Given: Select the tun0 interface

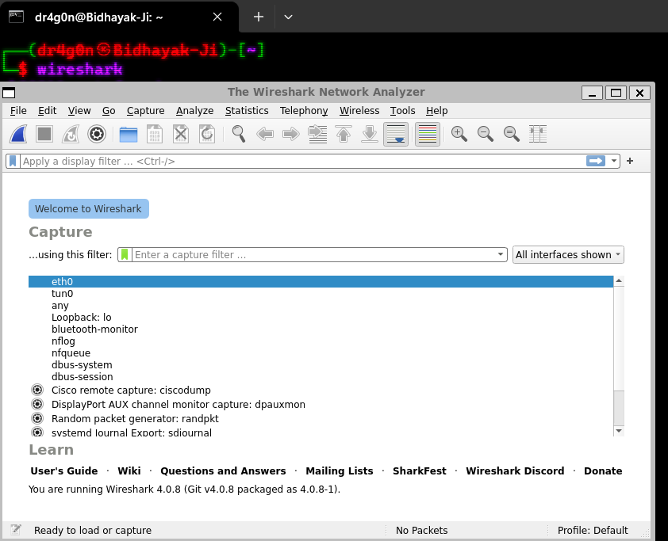Looking at the screenshot, I should [x=321, y=293].
